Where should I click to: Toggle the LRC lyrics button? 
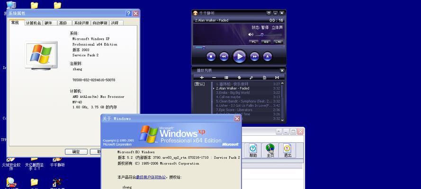pyautogui.click(x=278, y=42)
